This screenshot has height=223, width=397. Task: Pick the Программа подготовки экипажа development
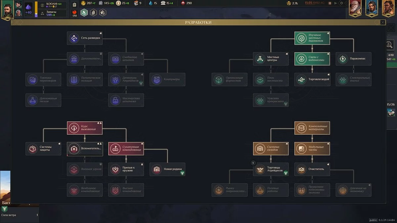tap(312, 190)
